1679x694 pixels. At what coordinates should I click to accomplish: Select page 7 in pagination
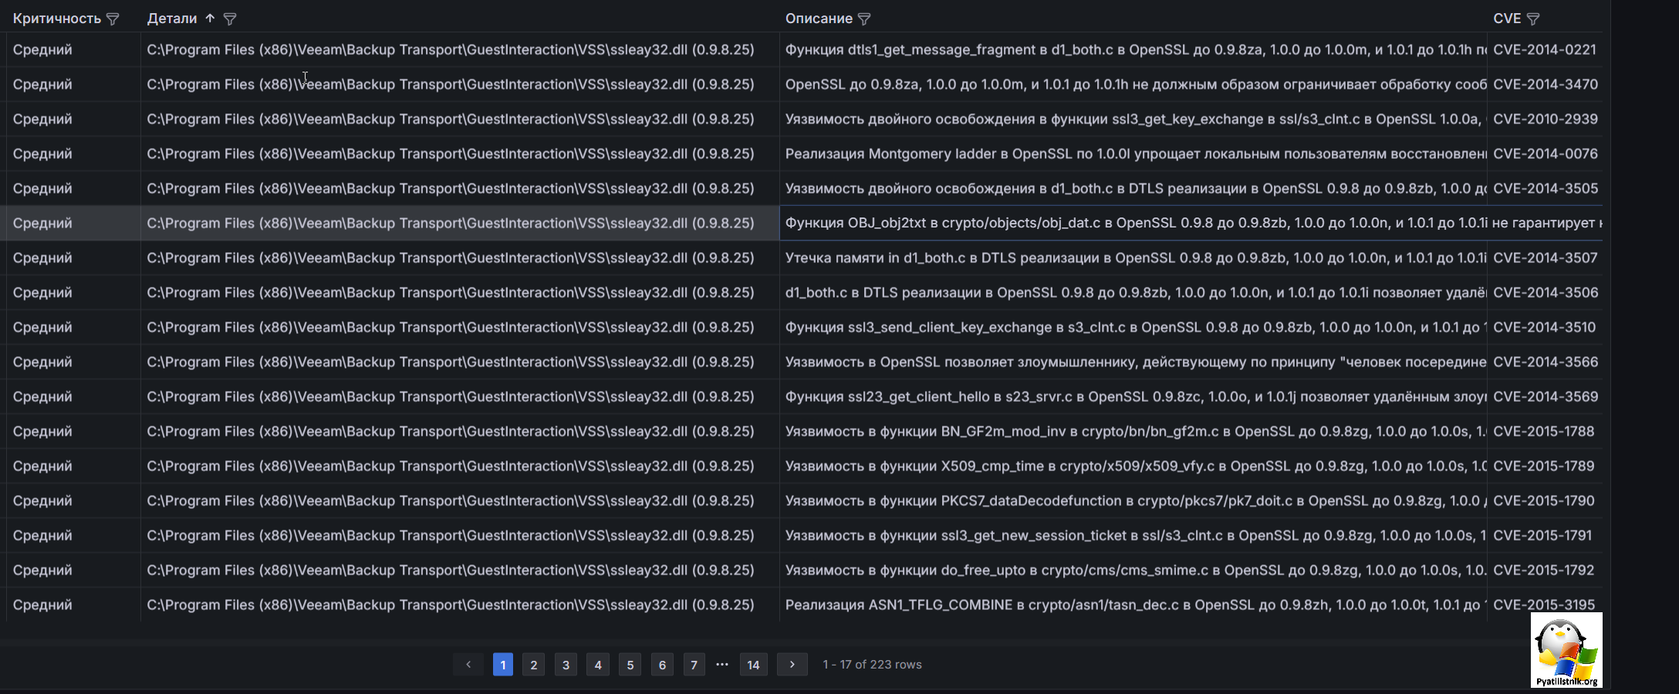tap(694, 665)
